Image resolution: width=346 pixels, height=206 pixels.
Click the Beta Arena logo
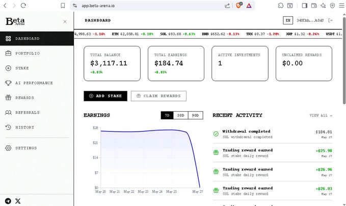pyautogui.click(x=15, y=21)
